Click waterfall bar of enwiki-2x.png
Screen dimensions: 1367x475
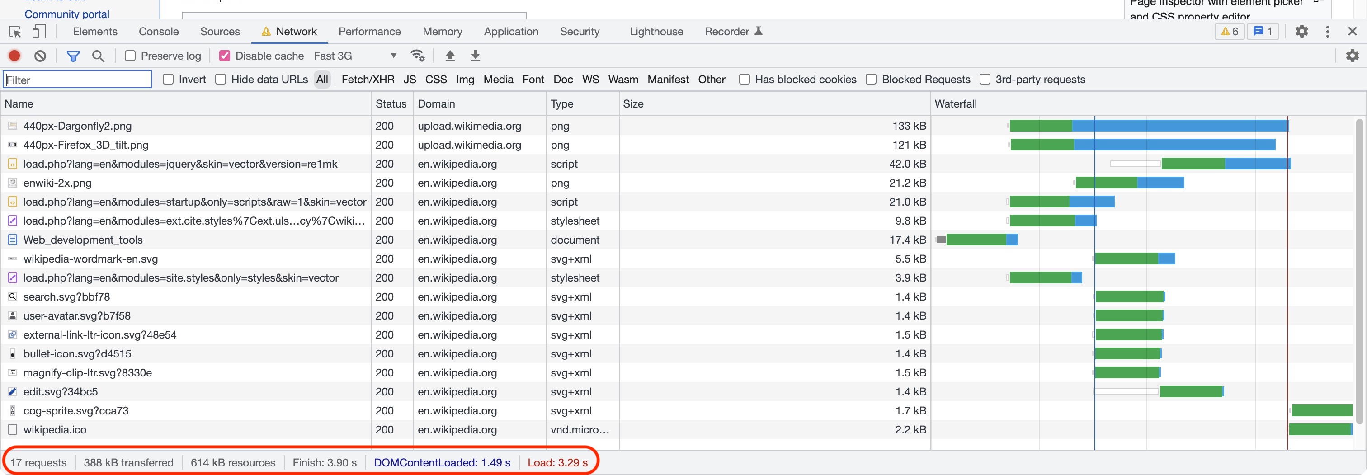point(1130,183)
